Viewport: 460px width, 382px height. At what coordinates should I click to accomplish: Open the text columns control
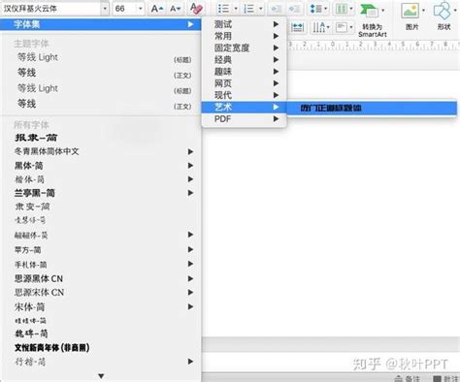342,9
